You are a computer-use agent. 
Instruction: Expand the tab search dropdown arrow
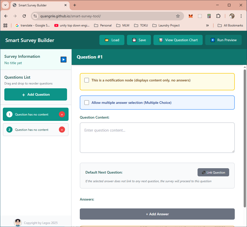[5, 5]
